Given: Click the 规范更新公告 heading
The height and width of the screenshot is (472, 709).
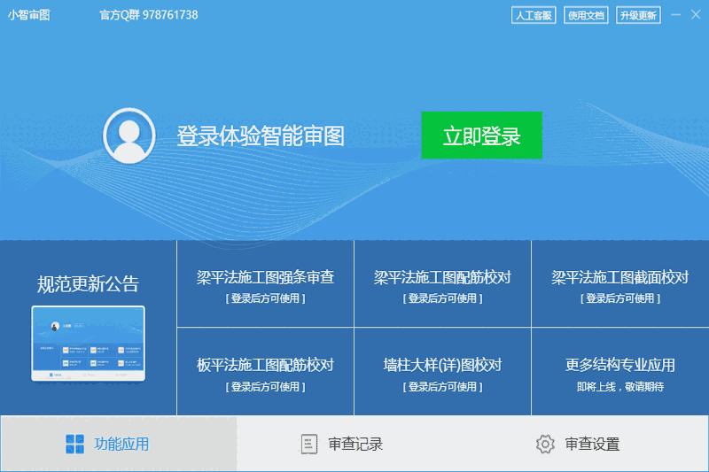Looking at the screenshot, I should [88, 284].
